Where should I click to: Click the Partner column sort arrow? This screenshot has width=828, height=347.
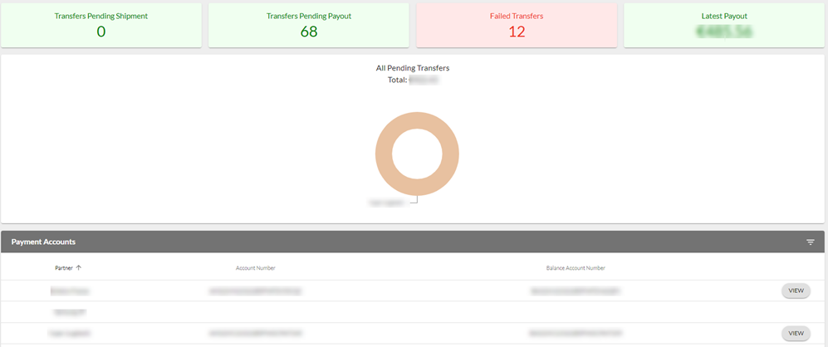click(79, 268)
